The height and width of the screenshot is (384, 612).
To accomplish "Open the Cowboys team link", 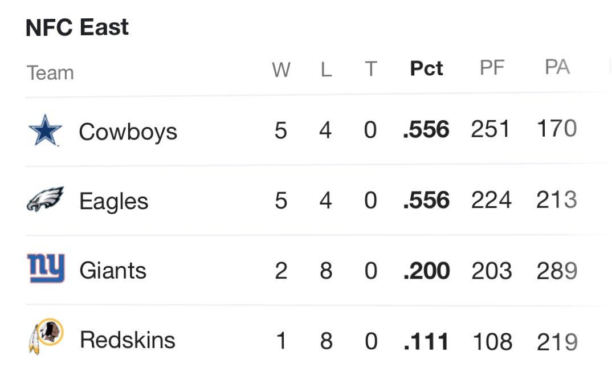I will pyautogui.click(x=128, y=132).
